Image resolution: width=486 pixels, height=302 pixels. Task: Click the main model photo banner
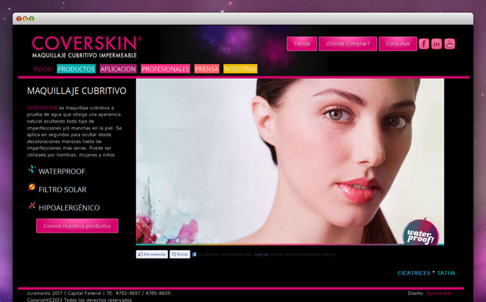pyautogui.click(x=290, y=162)
